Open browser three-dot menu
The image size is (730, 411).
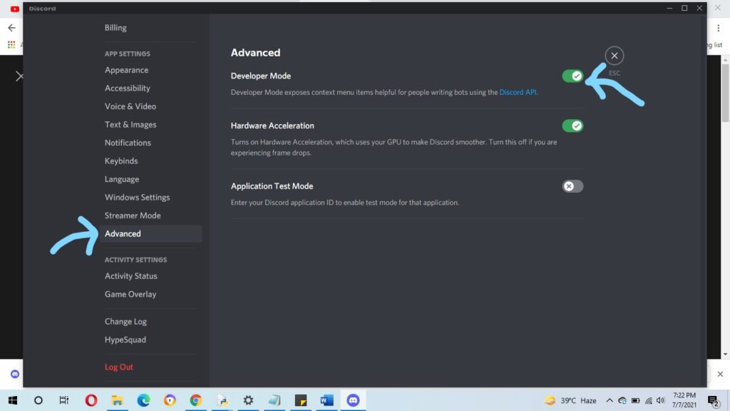pos(719,28)
